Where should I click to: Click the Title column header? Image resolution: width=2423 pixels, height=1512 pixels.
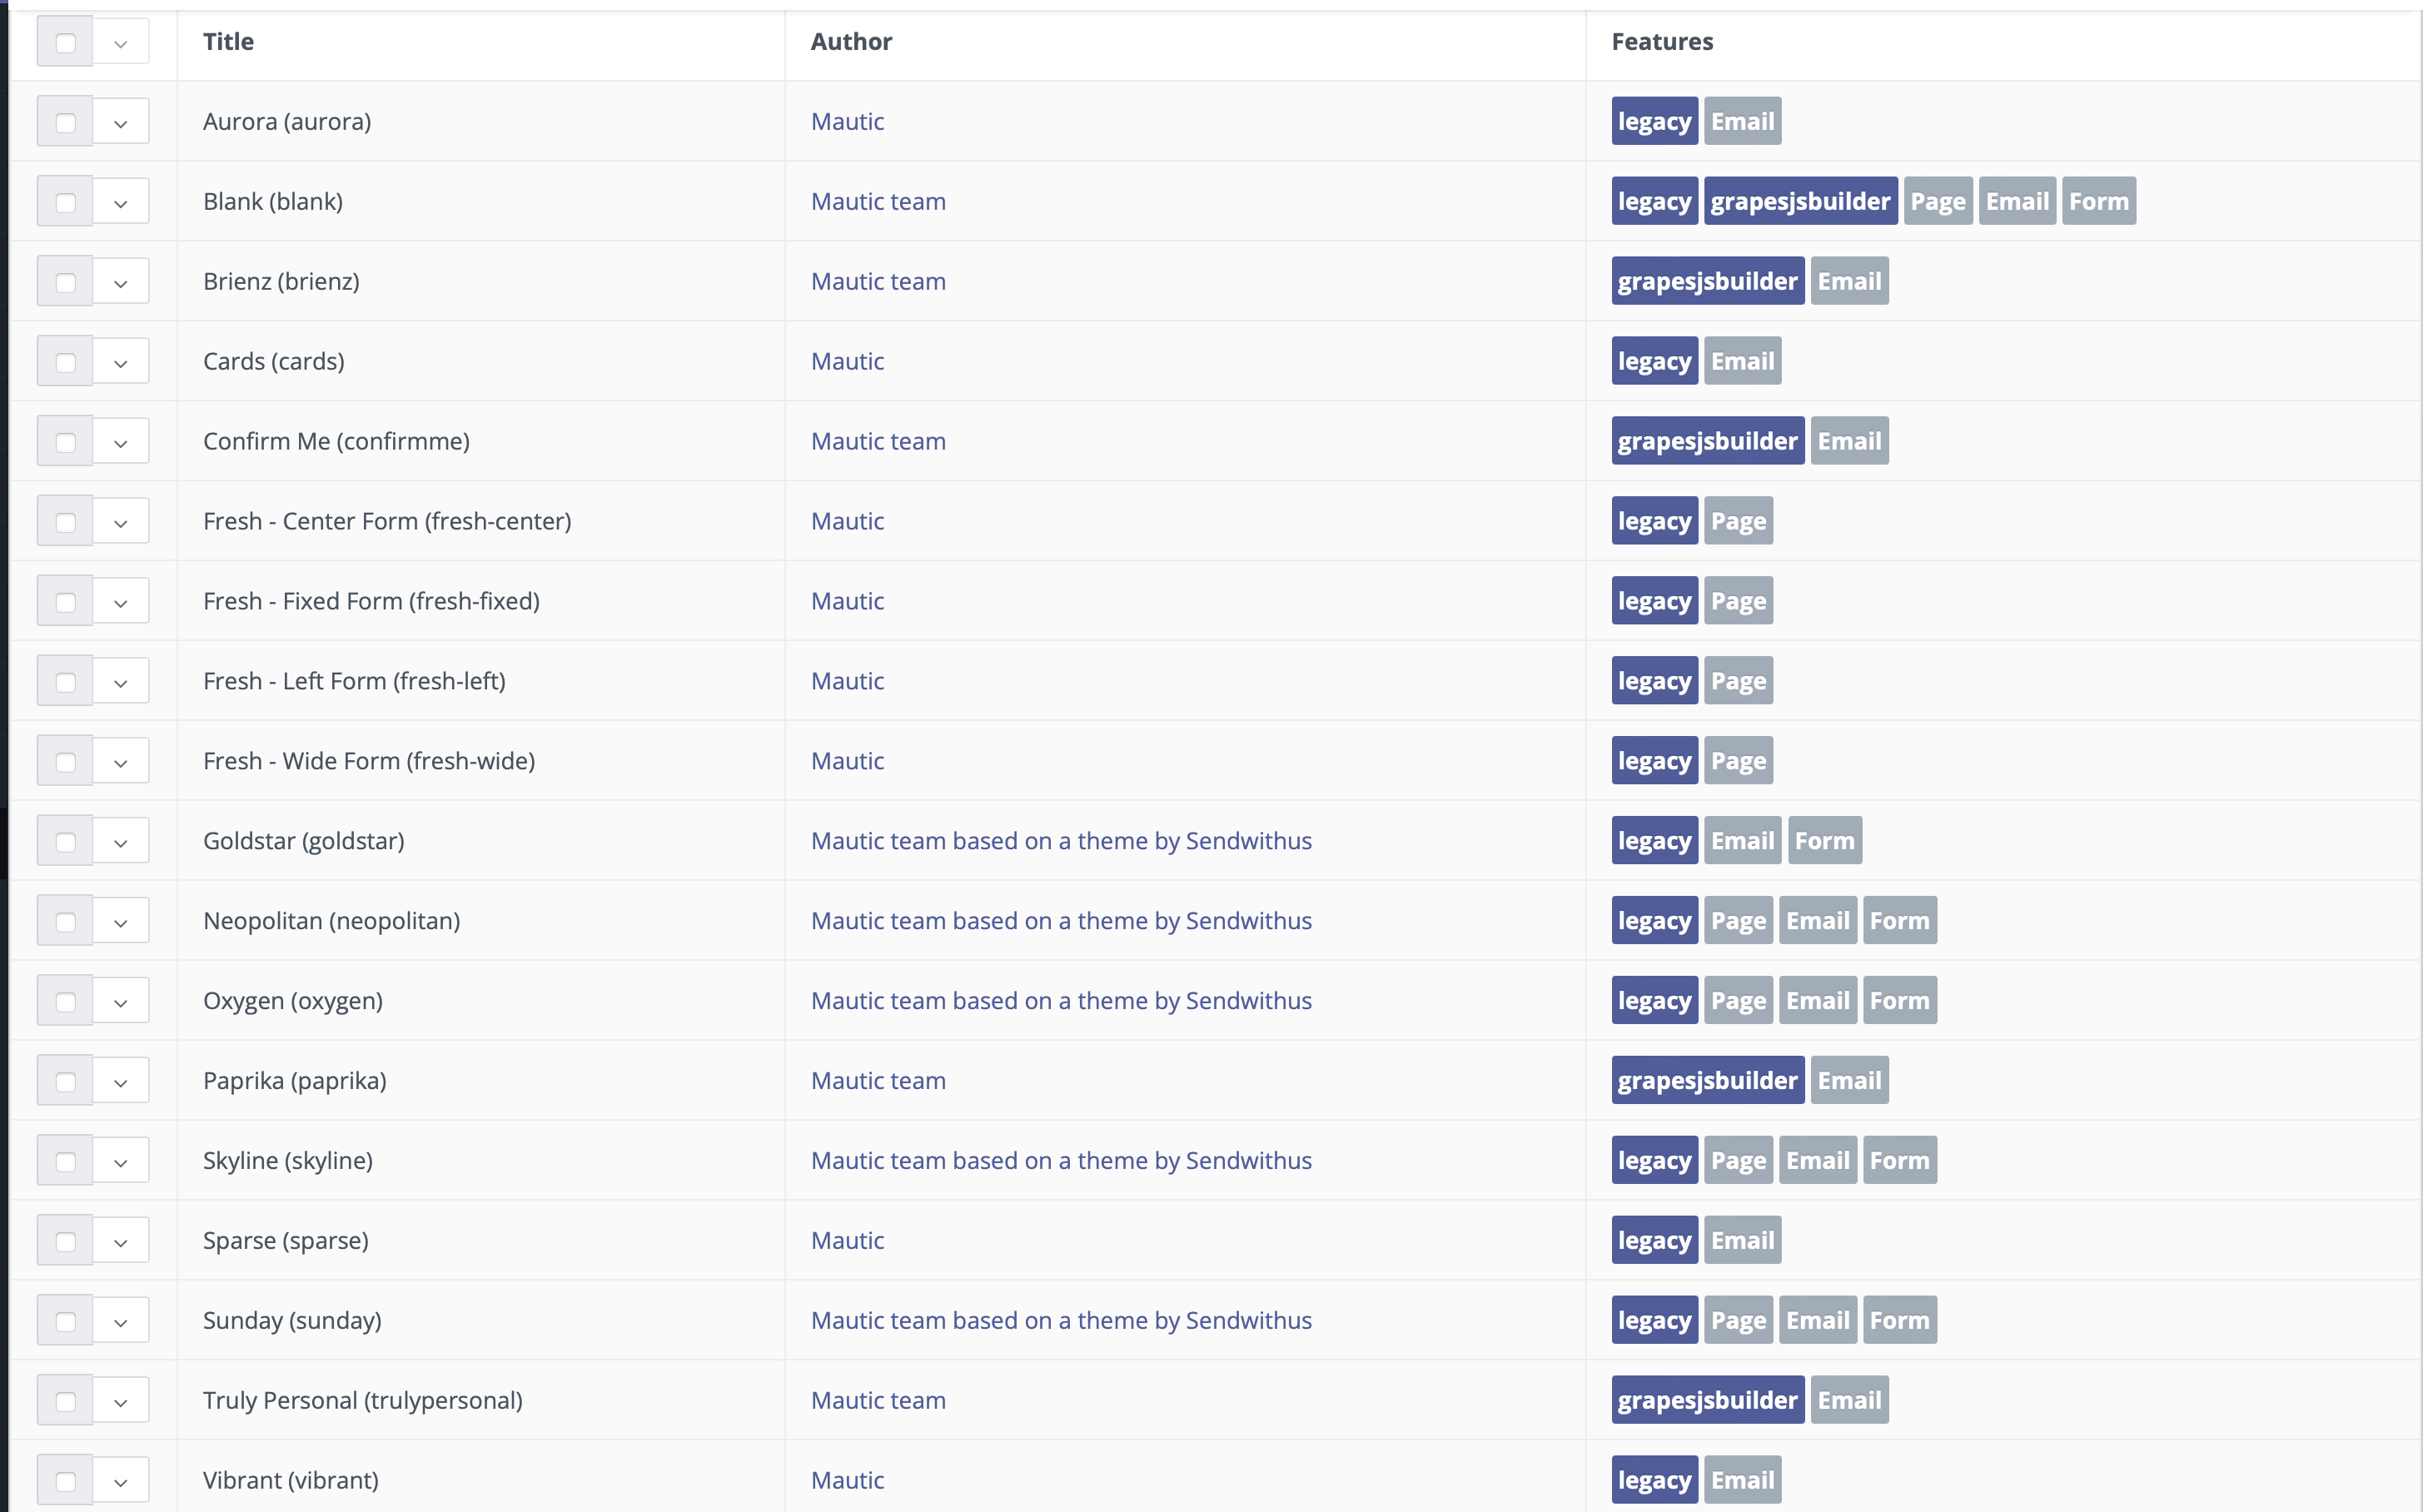[x=228, y=41]
